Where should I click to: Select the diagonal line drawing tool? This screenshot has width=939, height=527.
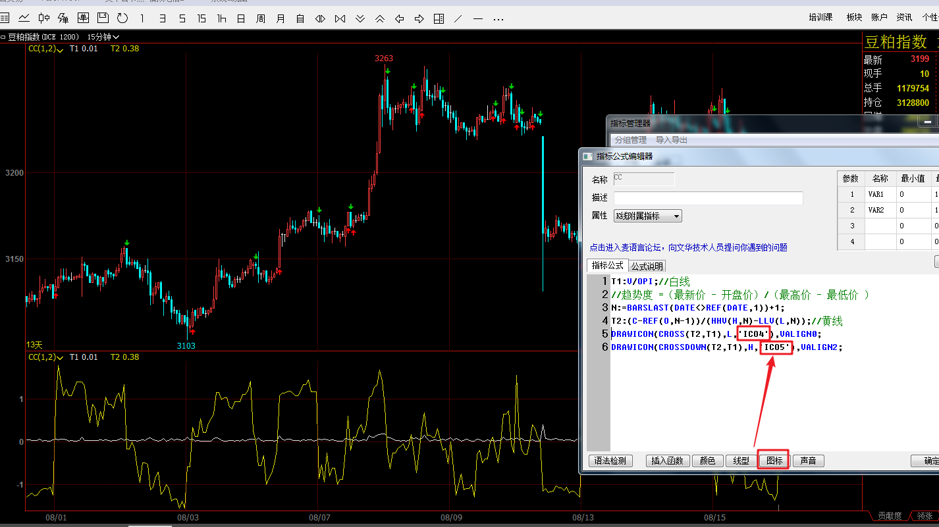click(x=458, y=18)
